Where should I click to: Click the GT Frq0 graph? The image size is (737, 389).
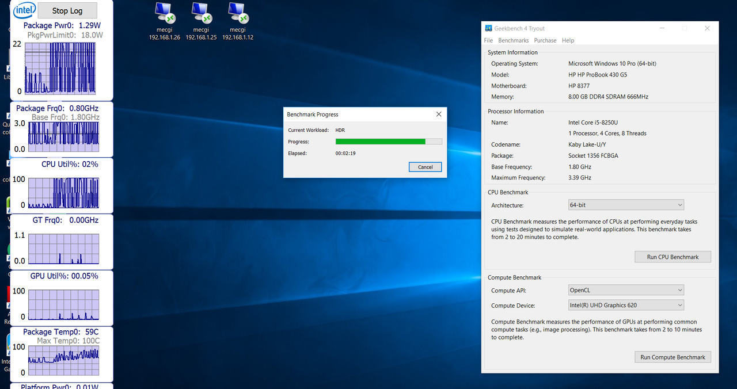coord(63,248)
